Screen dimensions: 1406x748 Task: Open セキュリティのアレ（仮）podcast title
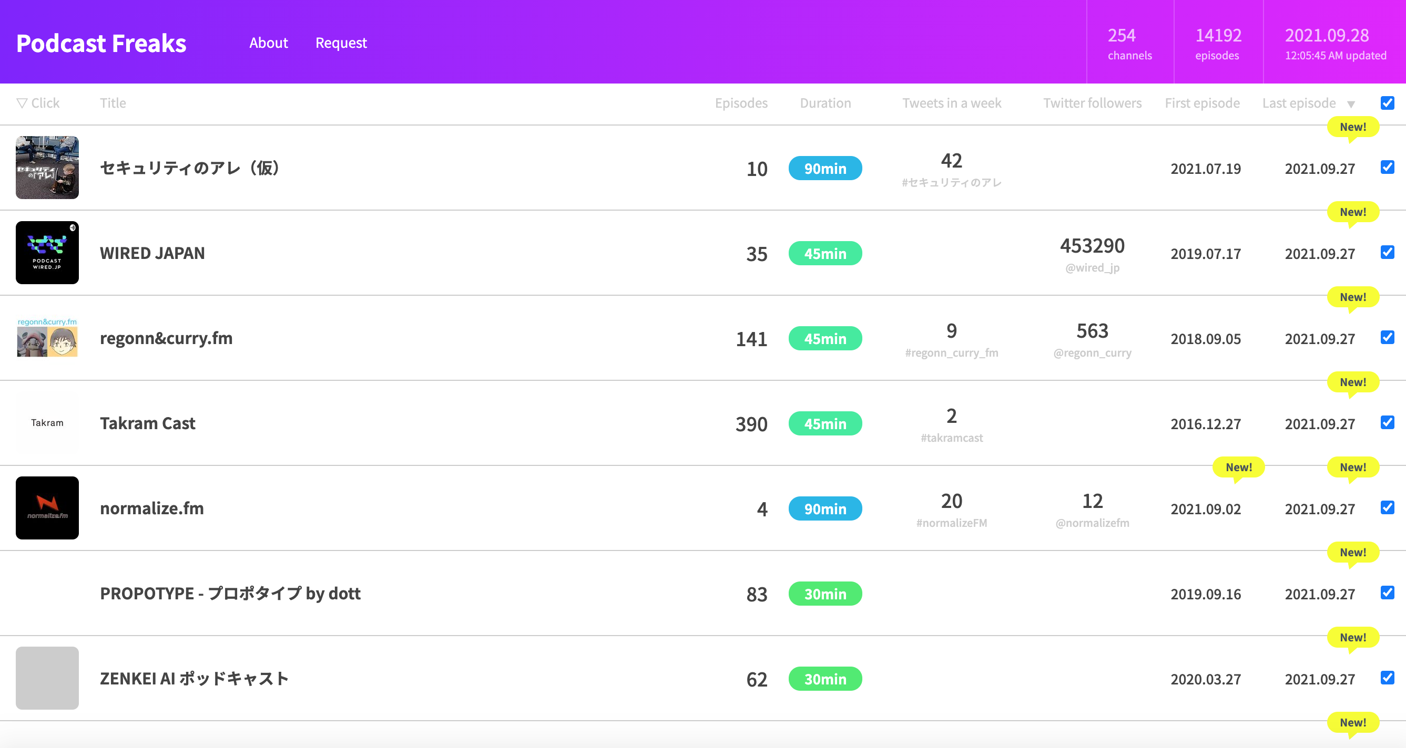pyautogui.click(x=190, y=168)
